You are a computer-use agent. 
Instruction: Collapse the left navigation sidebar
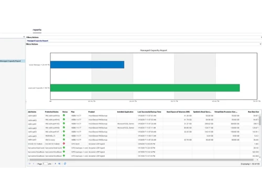(x=24, y=37)
